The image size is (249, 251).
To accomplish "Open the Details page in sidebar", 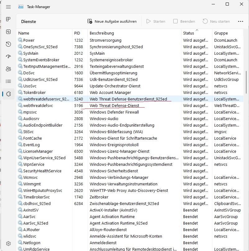I will [8, 81].
